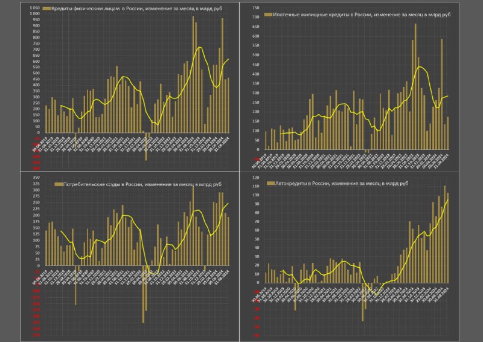Select the legend swatch of the mortgage chart
The image size is (483, 342).
click(268, 15)
